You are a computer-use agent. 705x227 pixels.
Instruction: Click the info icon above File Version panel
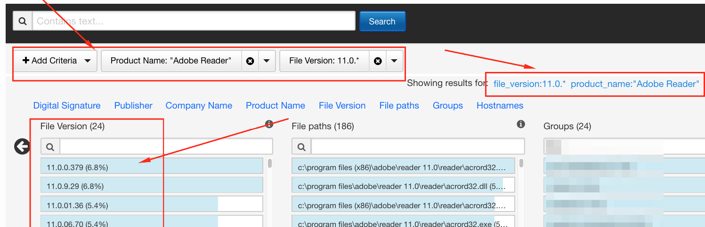coord(269,125)
